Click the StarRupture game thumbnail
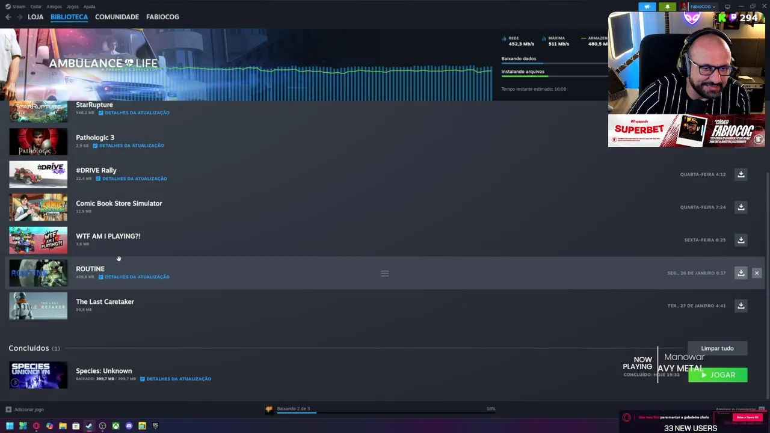This screenshot has width=770, height=433. 38,111
